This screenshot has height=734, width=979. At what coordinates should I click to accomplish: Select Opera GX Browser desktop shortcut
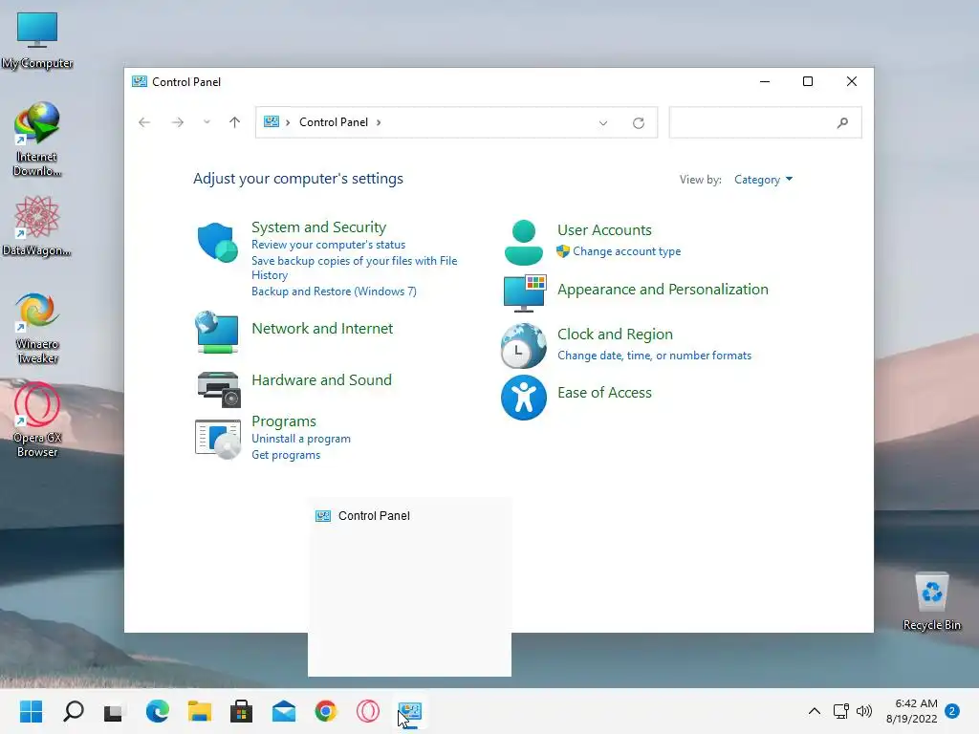tap(37, 421)
